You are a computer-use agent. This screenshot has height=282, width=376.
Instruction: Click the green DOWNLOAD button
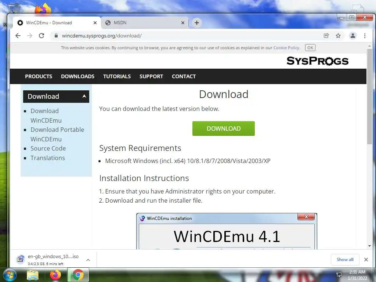(224, 129)
